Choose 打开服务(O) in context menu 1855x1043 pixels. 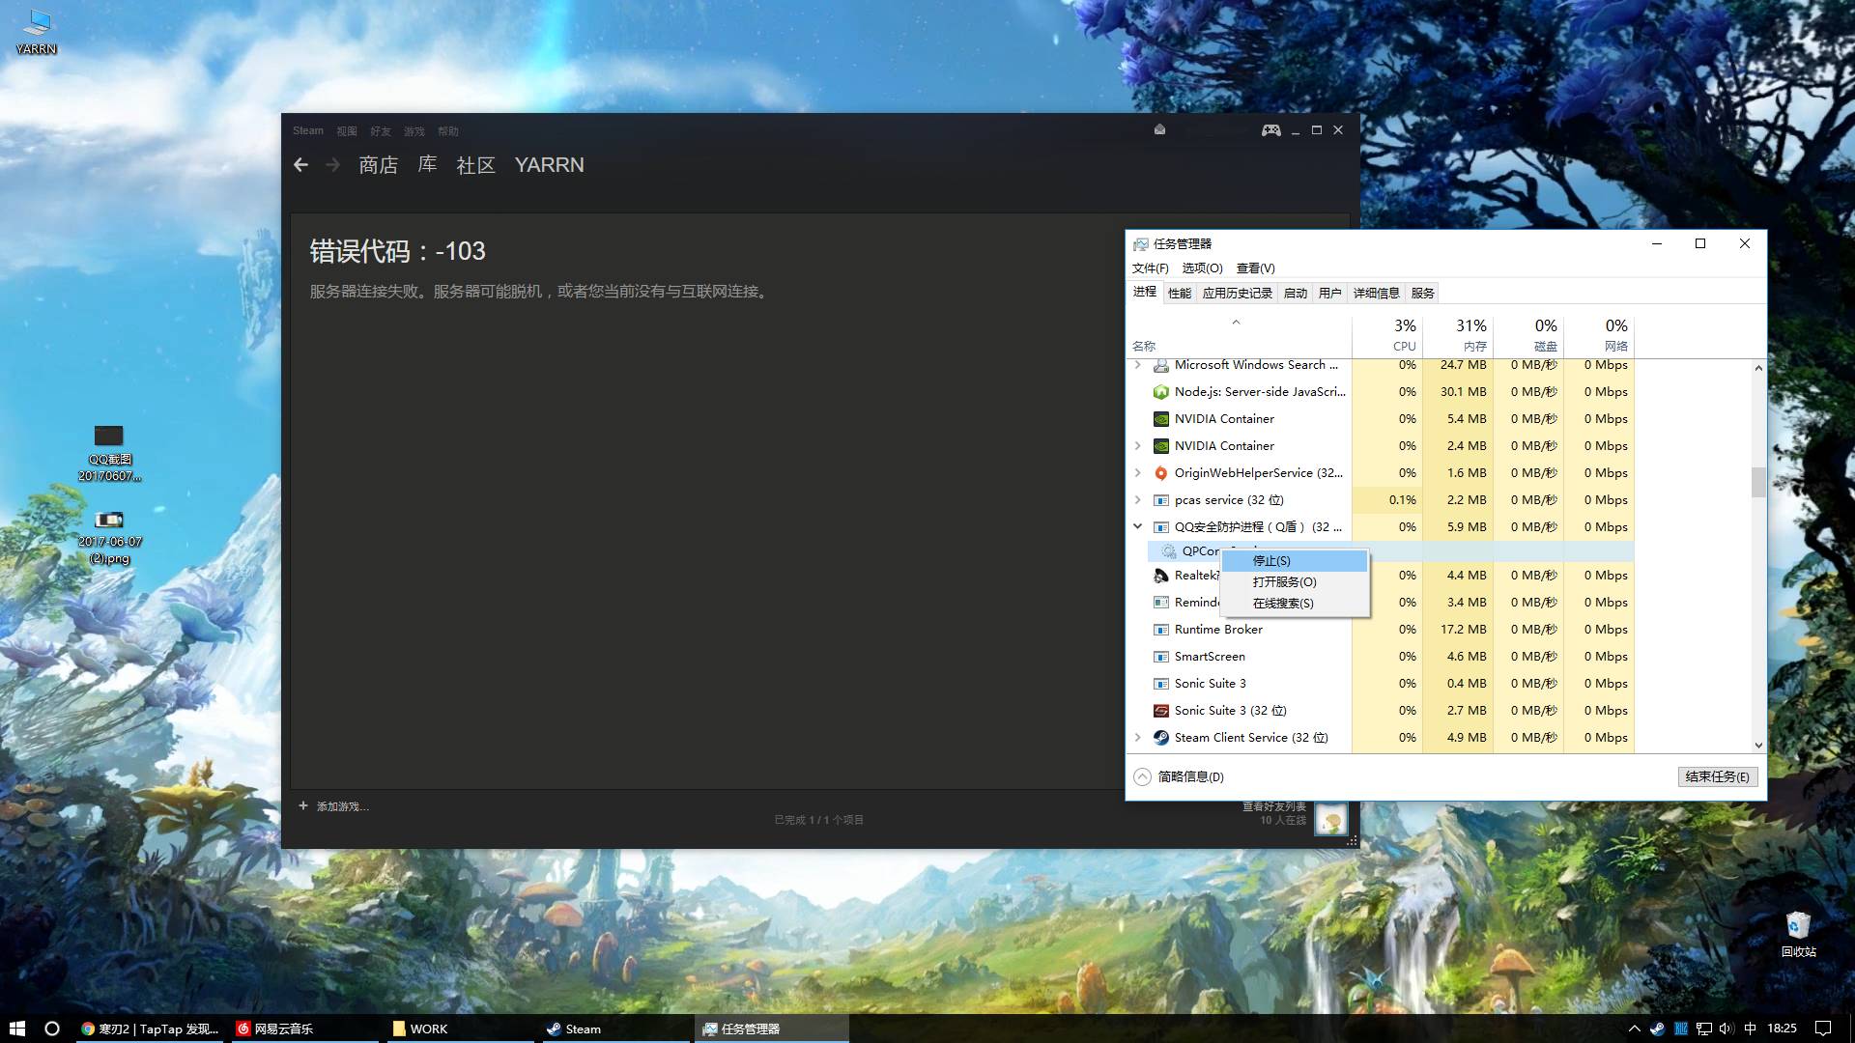(x=1295, y=582)
